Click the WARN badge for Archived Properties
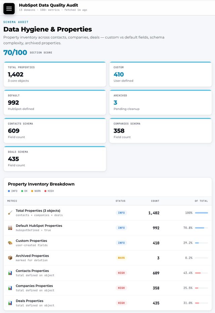The height and width of the screenshot is (313, 215). click(121, 258)
